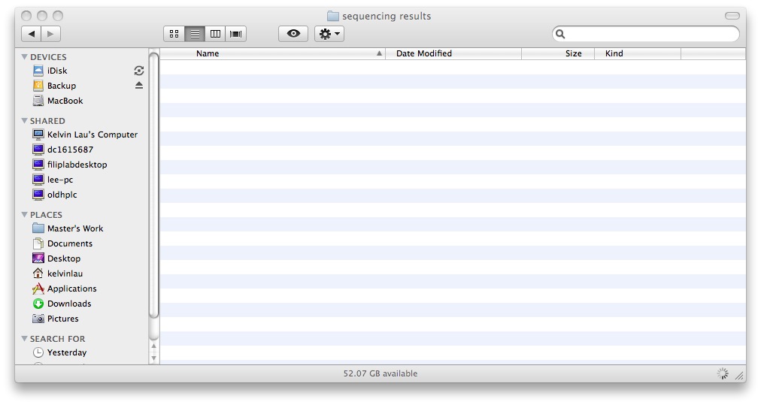Image resolution: width=761 pixels, height=405 pixels.
Task: Select the Backup drive icon
Action: pos(38,86)
